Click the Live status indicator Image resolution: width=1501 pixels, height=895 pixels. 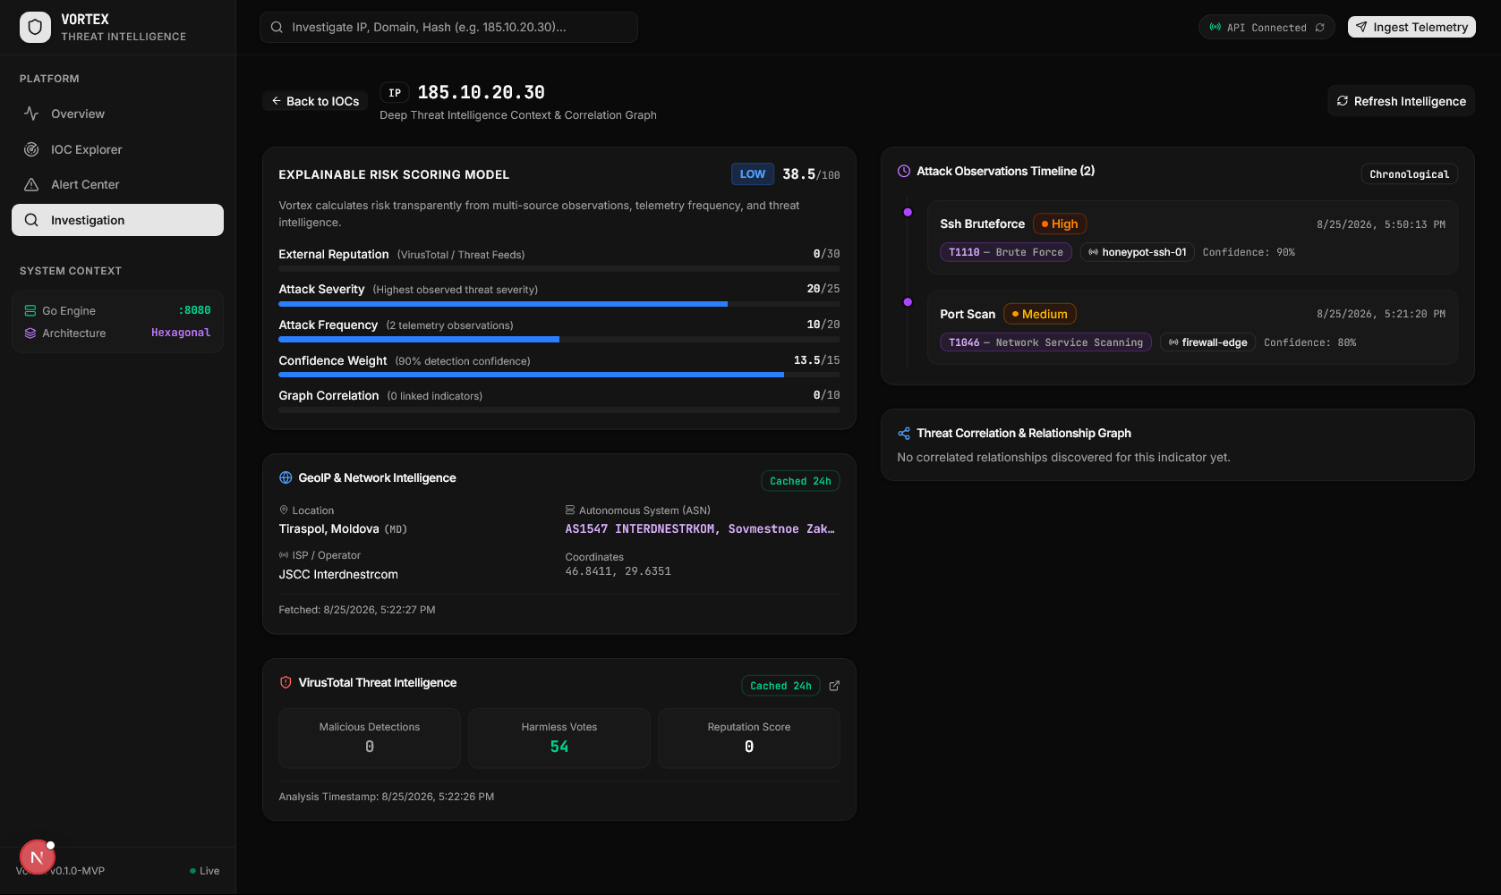pos(205,871)
